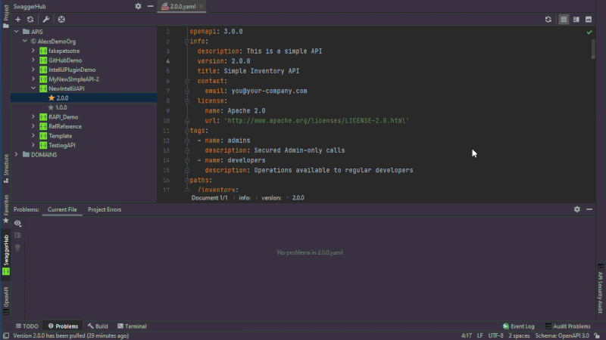This screenshot has width=606, height=340.
Task: Open SwaggerHub panel gear options
Action: pos(138,6)
